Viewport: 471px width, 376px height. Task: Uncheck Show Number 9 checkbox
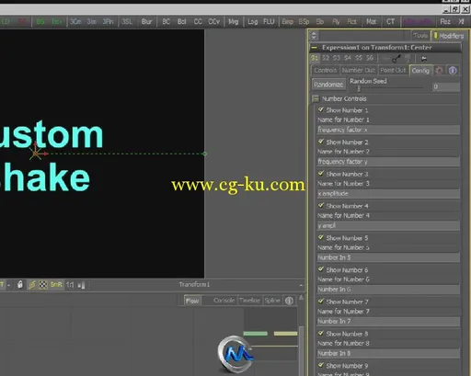[x=321, y=365]
